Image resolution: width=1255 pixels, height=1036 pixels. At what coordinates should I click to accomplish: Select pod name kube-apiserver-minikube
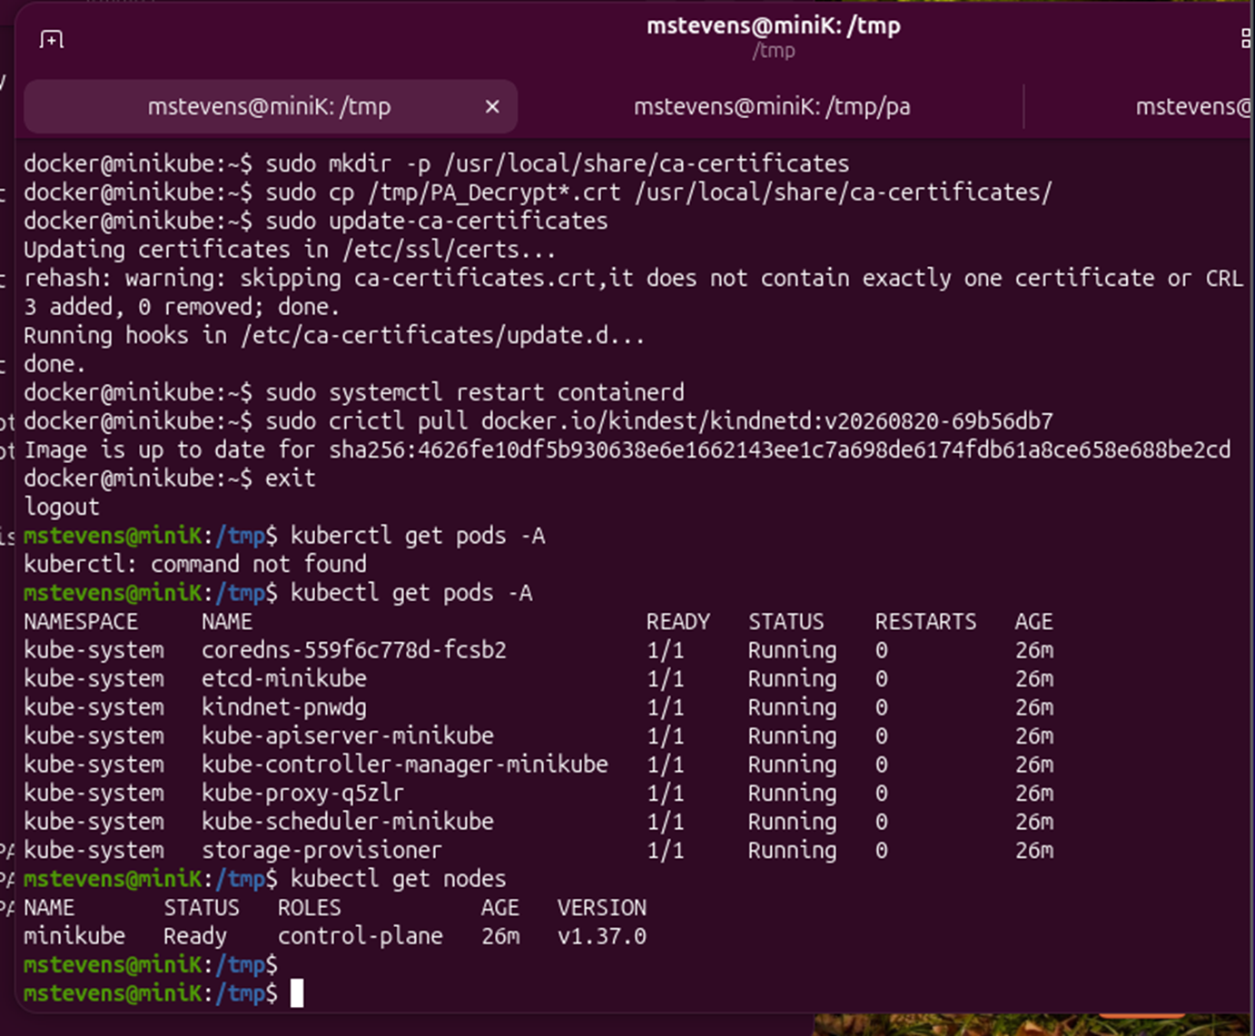point(348,736)
